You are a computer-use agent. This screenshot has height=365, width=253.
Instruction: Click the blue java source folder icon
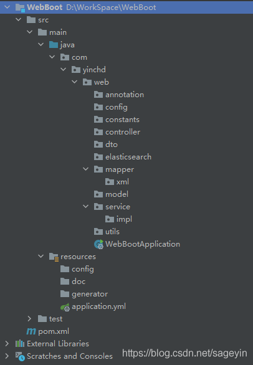(x=54, y=45)
